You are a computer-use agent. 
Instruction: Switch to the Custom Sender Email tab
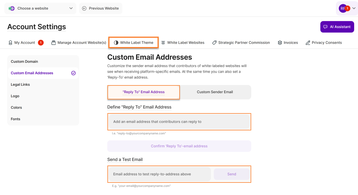click(x=215, y=92)
